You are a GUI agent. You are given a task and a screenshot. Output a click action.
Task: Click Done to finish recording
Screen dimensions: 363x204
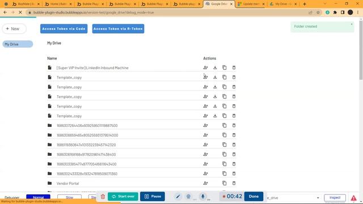point(254,197)
